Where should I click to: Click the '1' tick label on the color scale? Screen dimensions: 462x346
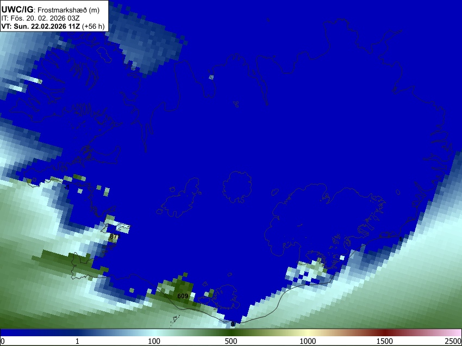(77, 341)
